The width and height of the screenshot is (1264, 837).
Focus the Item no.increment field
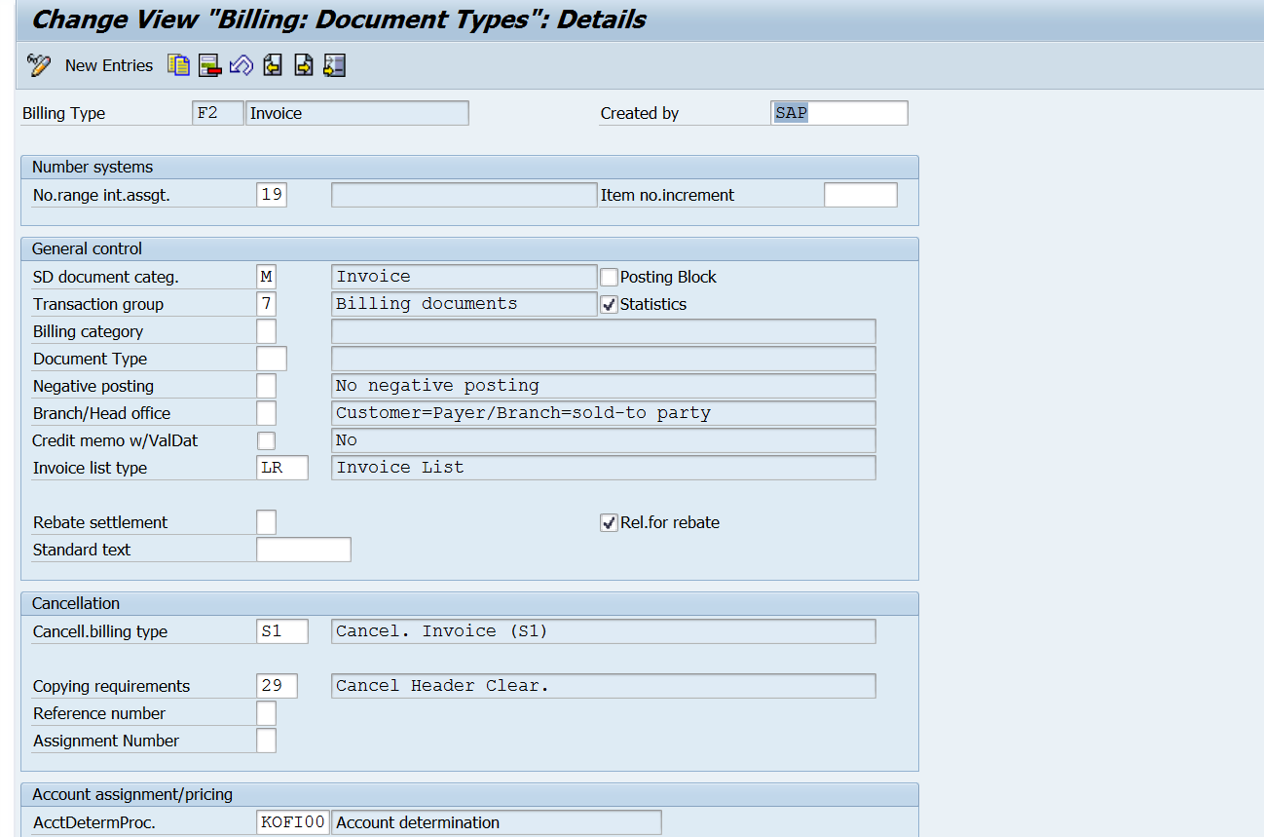tap(860, 195)
